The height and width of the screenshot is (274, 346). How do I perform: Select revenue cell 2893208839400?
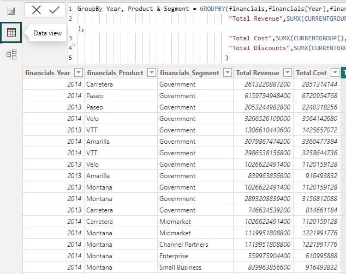tap(263, 199)
